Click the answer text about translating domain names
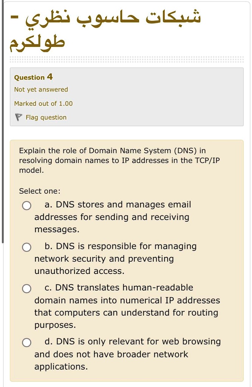Image resolution: width=252 pixels, height=387 pixels. coord(127,306)
